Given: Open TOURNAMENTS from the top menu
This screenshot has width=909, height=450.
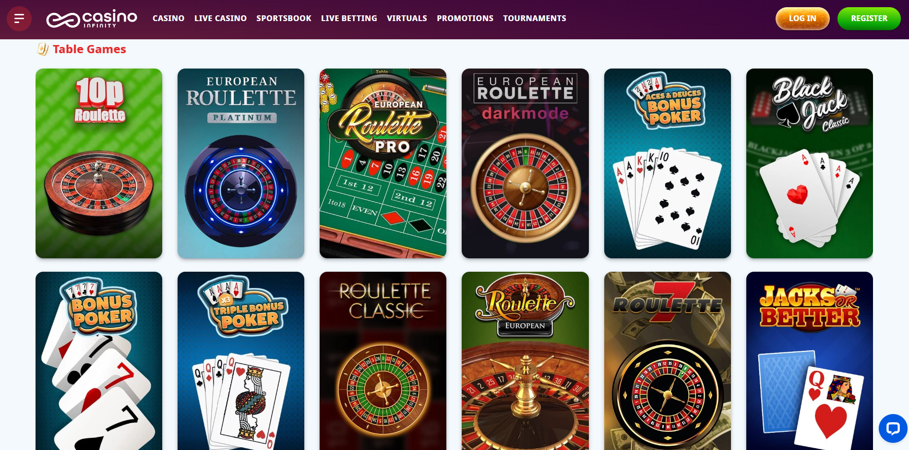Looking at the screenshot, I should click(535, 18).
